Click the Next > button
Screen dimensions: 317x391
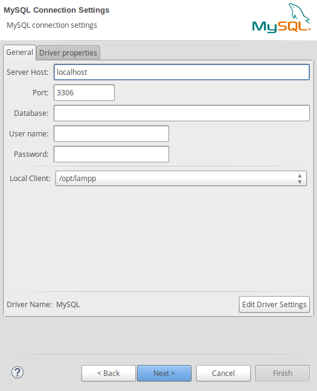[164, 373]
